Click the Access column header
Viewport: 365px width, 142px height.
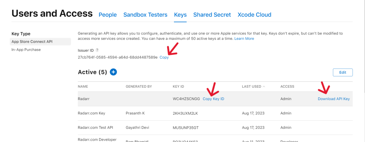click(287, 87)
